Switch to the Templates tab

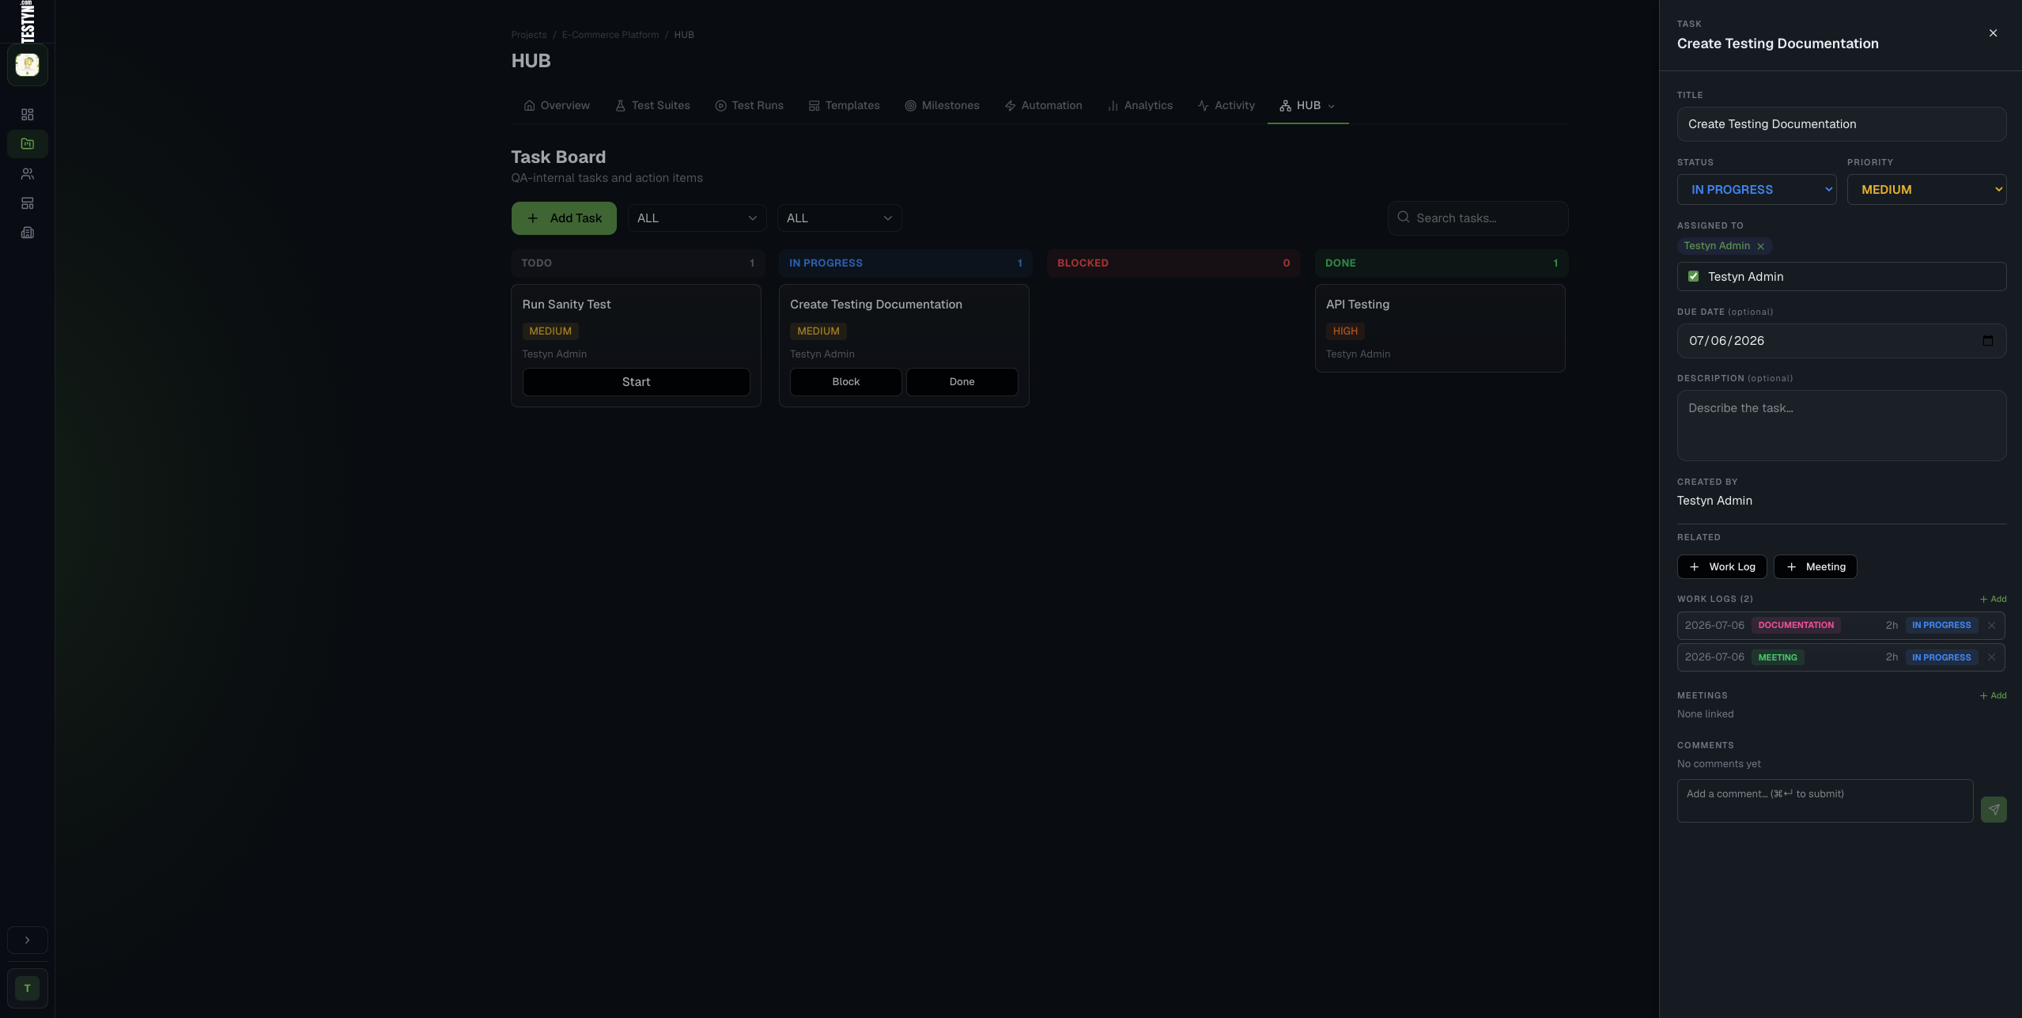pyautogui.click(x=844, y=106)
